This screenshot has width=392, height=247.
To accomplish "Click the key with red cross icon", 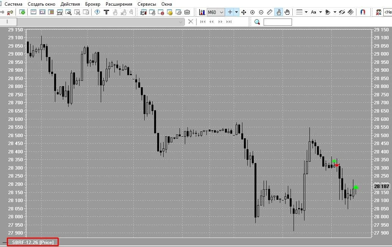I will pyautogui.click(x=10, y=12).
